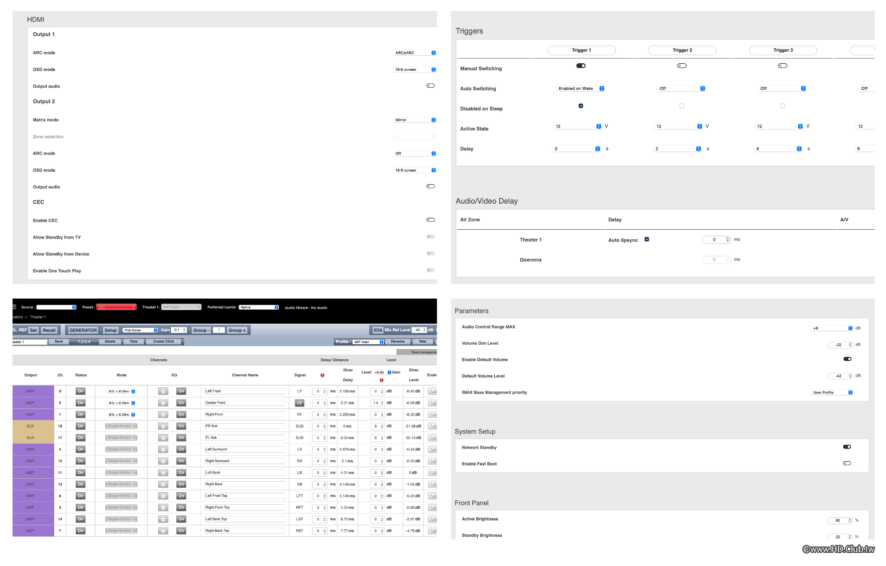The width and height of the screenshot is (886, 566).
Task: Open EQ gear settings for Left Front
Action: click(x=163, y=391)
